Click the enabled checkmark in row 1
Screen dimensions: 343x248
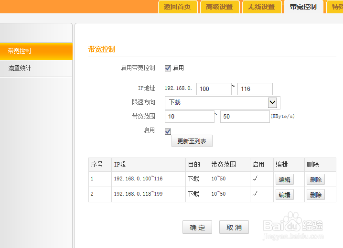pos(255,179)
